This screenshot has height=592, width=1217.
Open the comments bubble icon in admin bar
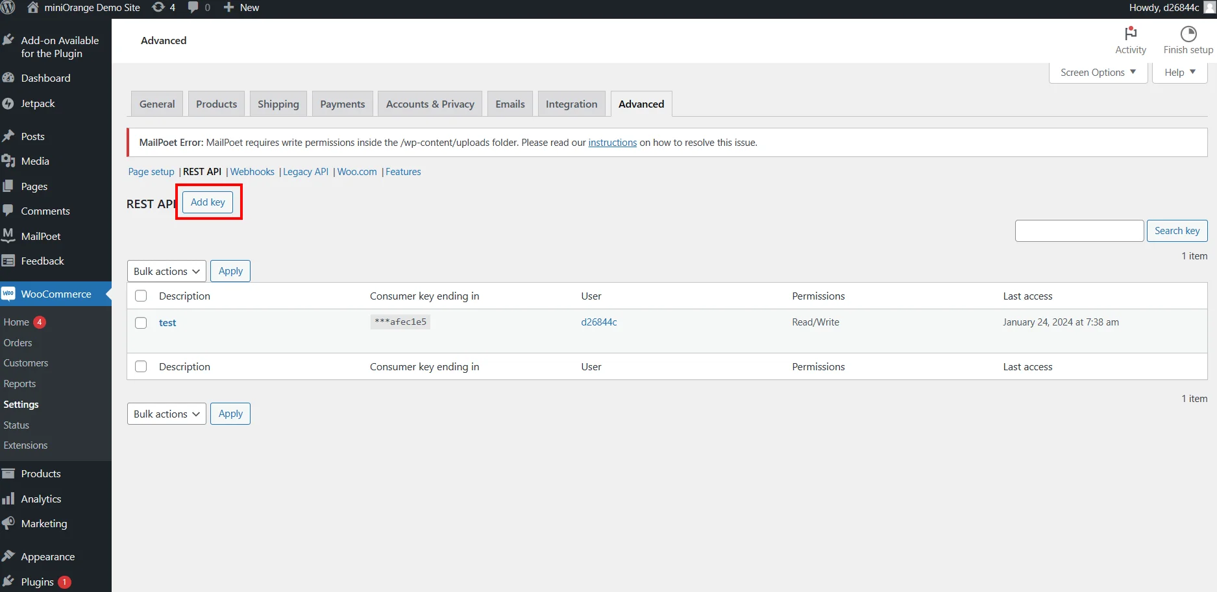point(194,7)
